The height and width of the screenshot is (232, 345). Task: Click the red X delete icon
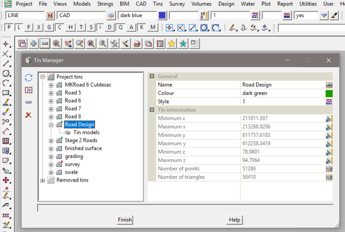point(29,115)
